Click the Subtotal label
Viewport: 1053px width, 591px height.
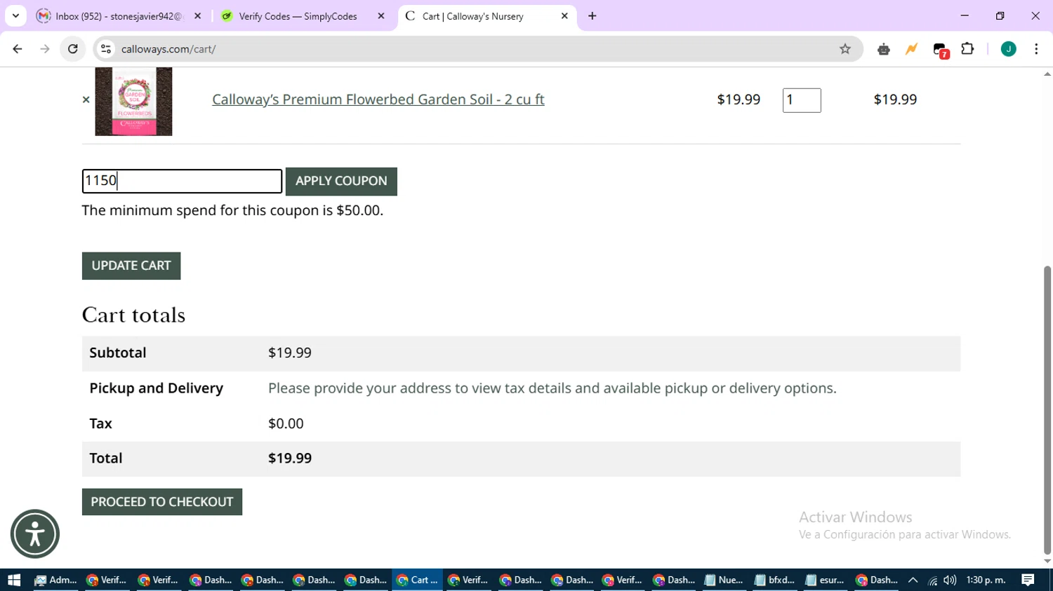[x=118, y=353]
